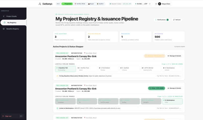The image size is (203, 120).
Task: Click the PROJ-AMAZON-847 project ID tag
Action: [62, 53]
